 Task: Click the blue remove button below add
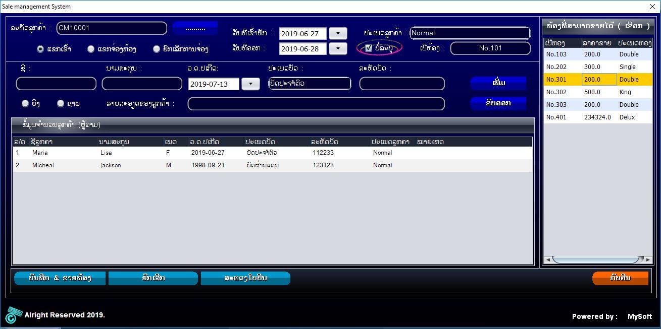point(498,103)
